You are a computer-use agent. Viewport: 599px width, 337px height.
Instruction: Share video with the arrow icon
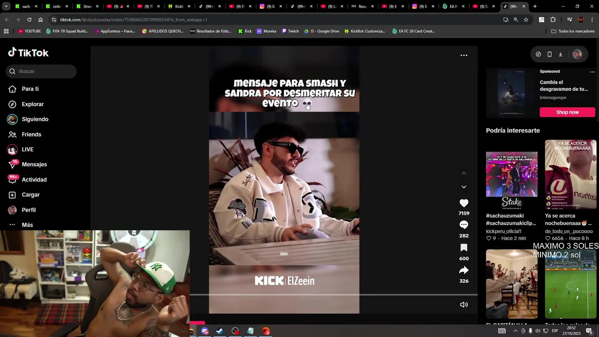tap(464, 270)
